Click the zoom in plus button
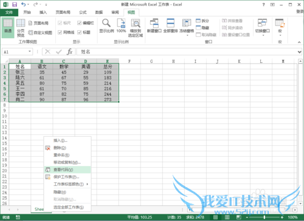The height and width of the screenshot is (221, 304). (282, 217)
